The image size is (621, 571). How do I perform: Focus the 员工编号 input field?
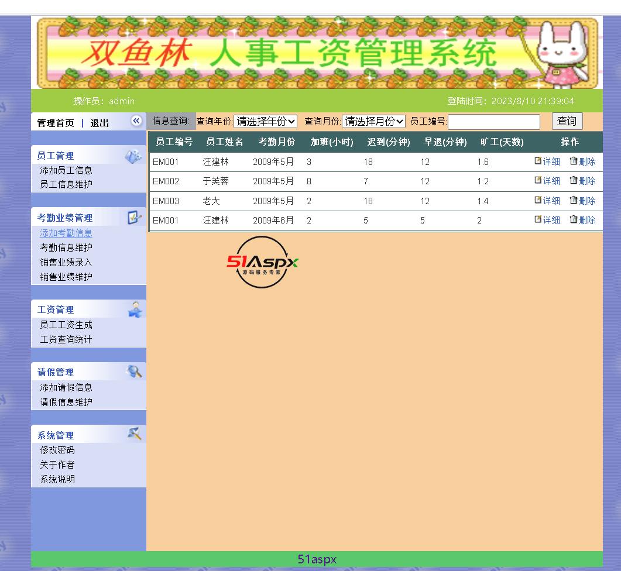coord(494,122)
